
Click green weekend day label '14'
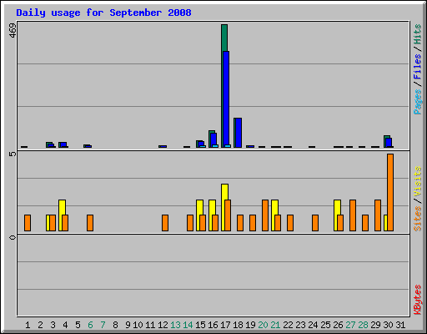pyautogui.click(x=188, y=325)
